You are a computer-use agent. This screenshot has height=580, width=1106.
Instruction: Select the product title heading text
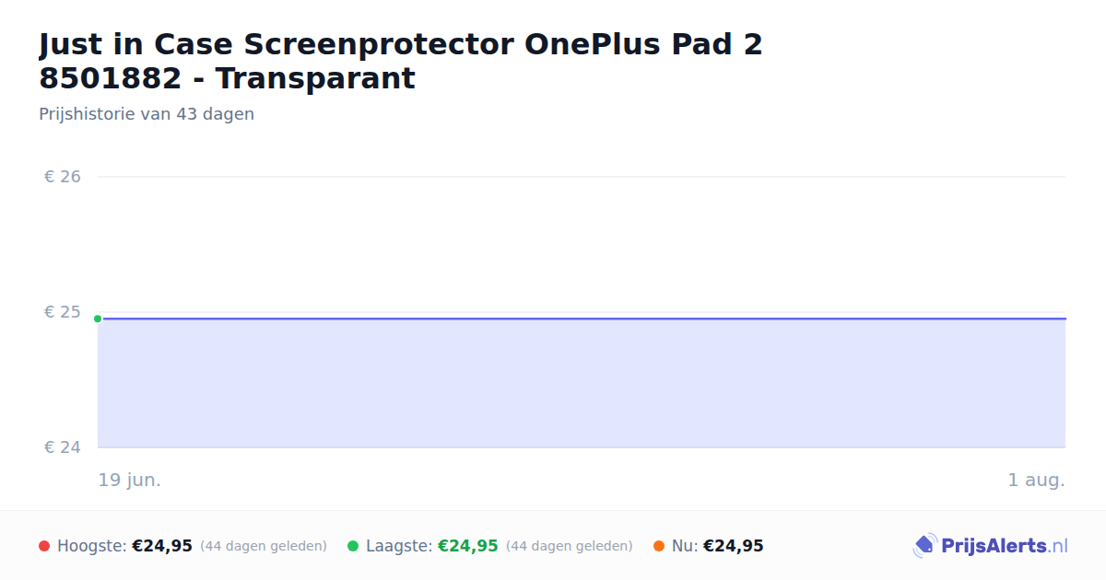tap(401, 61)
